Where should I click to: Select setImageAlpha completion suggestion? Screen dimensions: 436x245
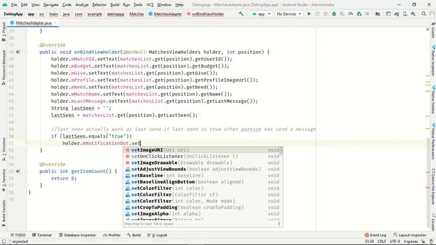click(x=203, y=214)
